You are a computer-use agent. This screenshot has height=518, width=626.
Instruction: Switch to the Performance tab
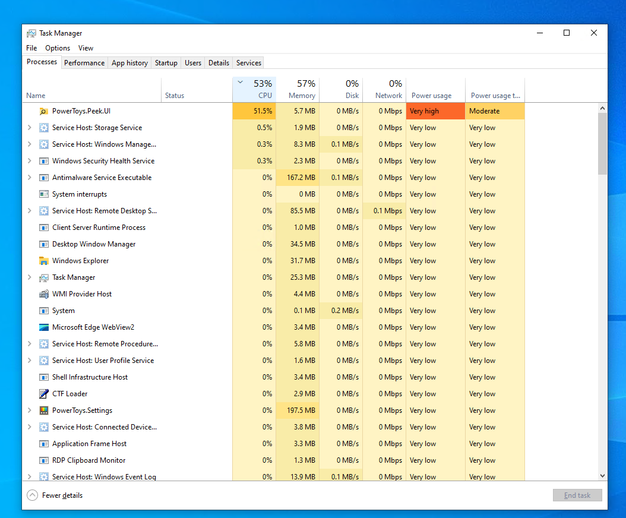[84, 62]
